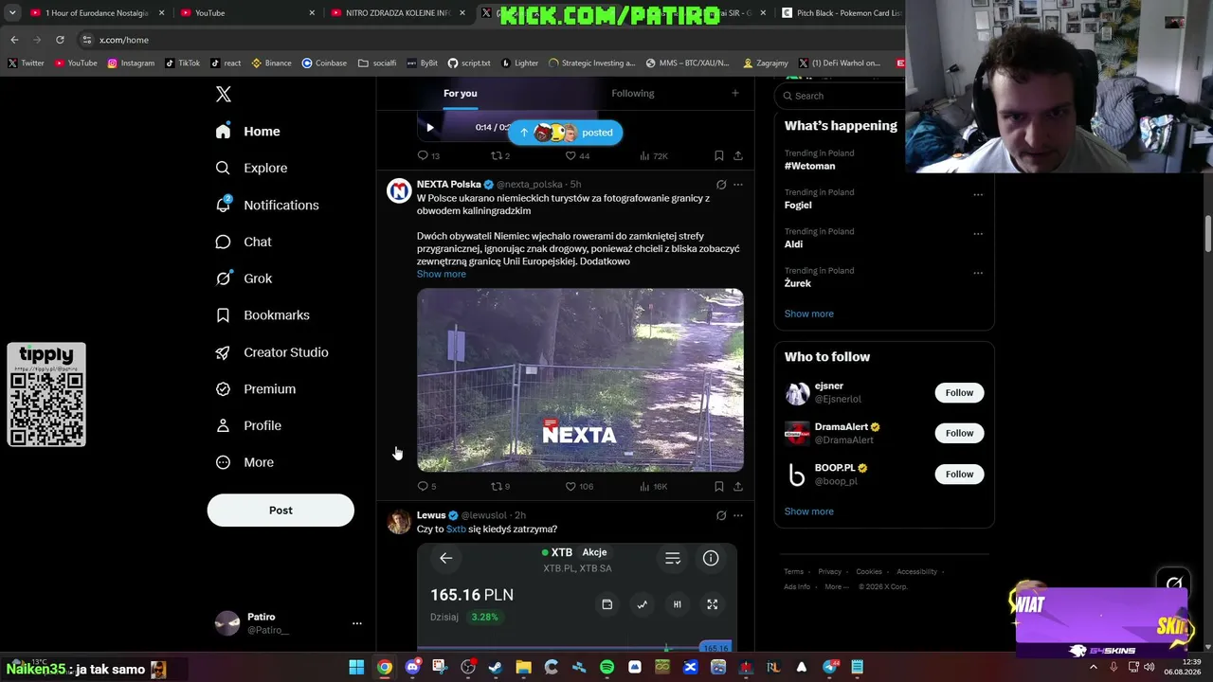Open the Explore page
The image size is (1213, 682).
[251, 168]
